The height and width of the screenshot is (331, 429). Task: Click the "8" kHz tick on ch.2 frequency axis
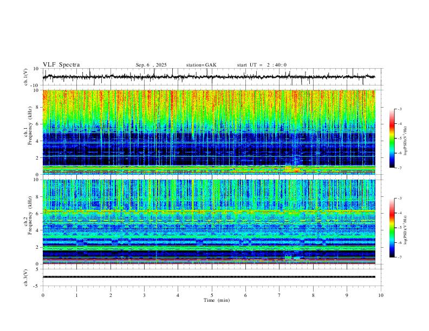coord(38,197)
